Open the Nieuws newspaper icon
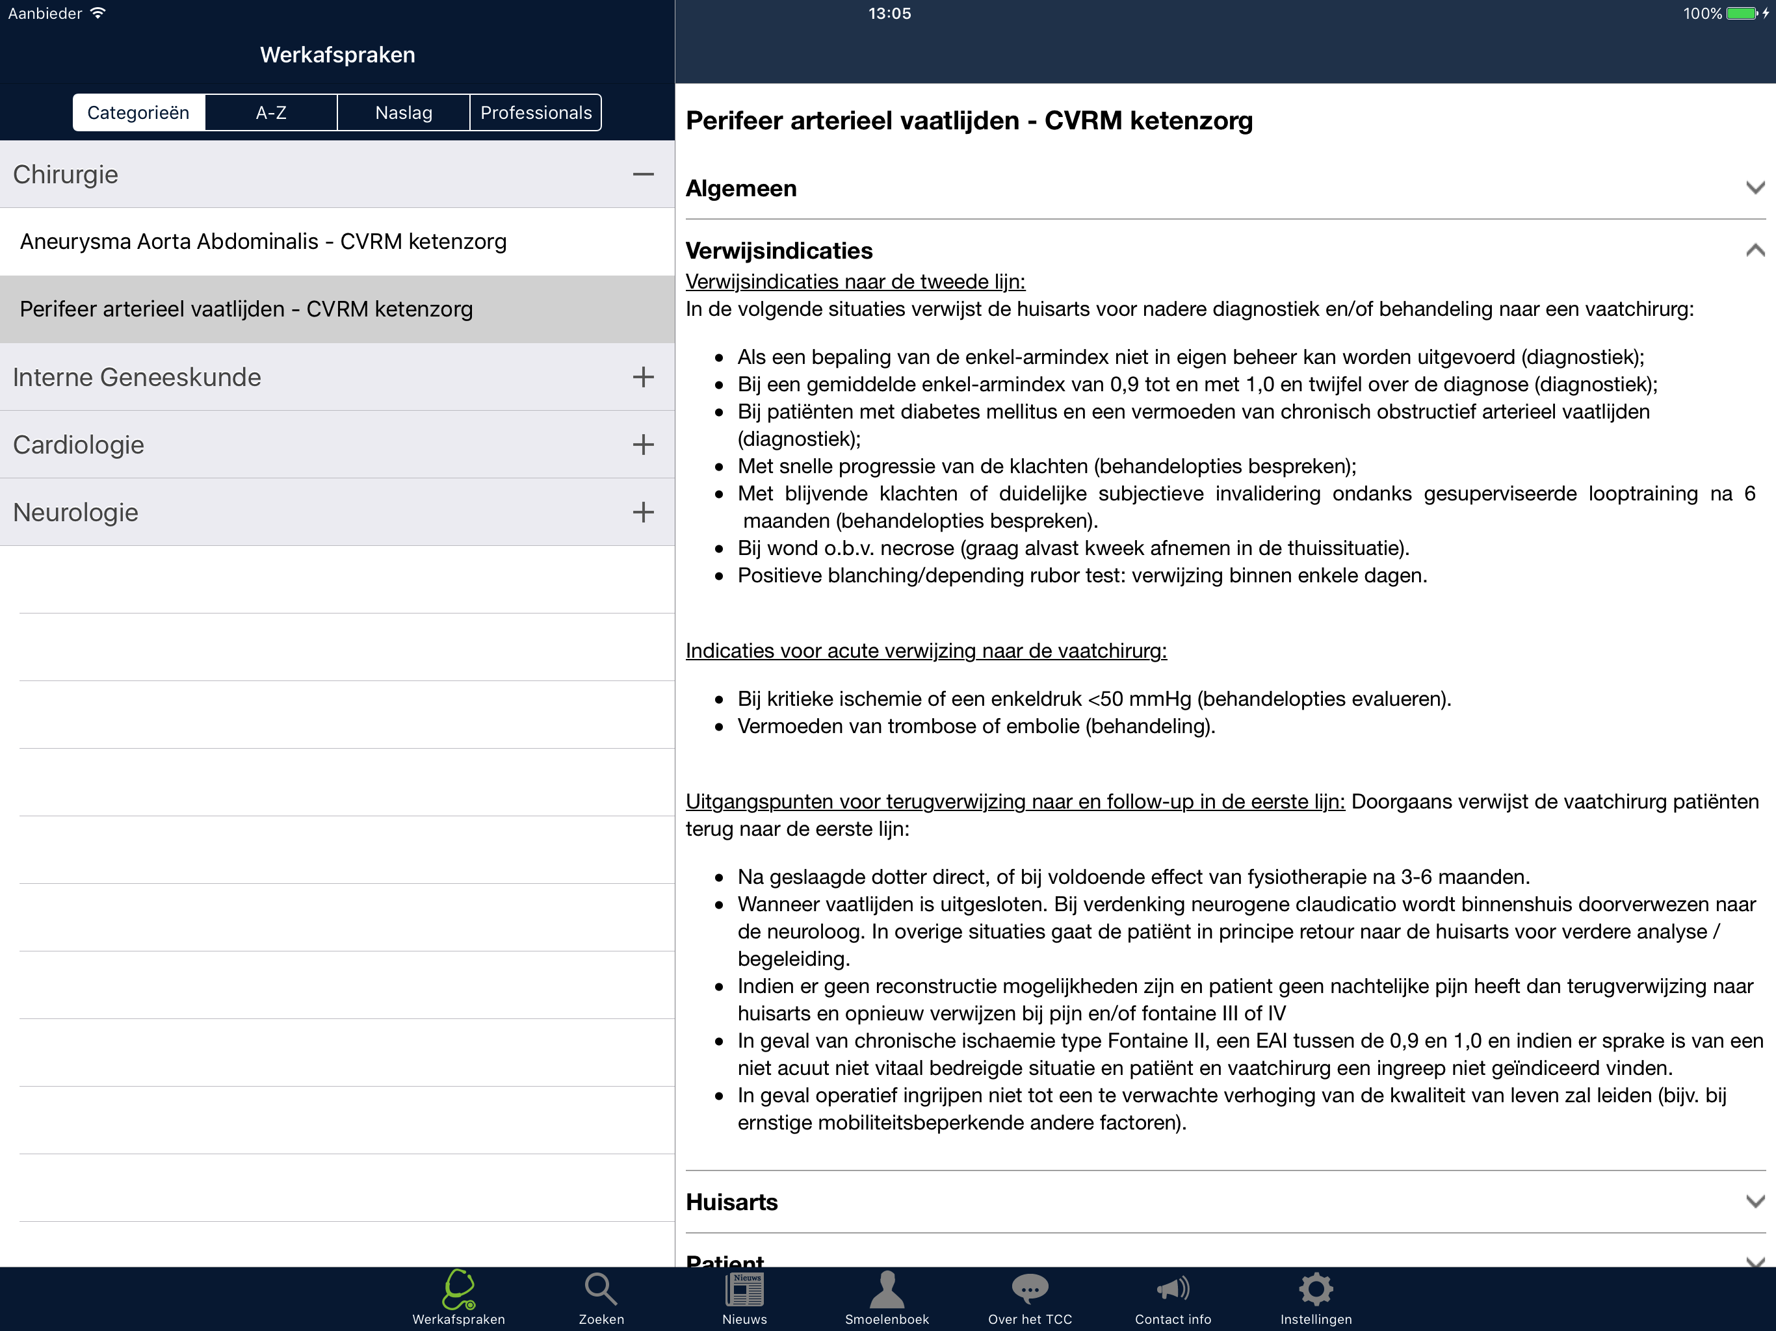 tap(744, 1289)
